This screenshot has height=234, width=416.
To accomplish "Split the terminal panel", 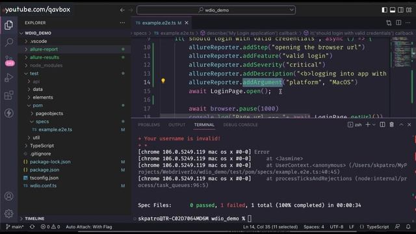I will [382, 124].
